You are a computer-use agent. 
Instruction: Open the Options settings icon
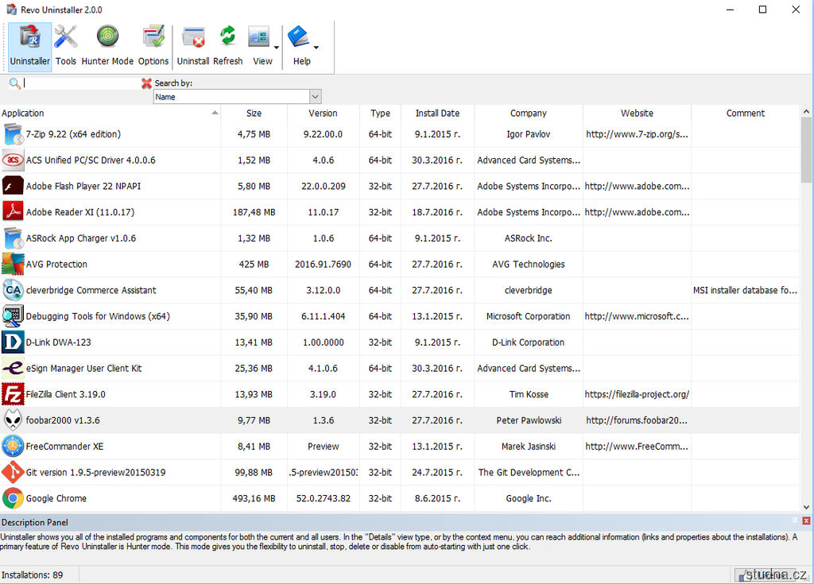(x=153, y=46)
